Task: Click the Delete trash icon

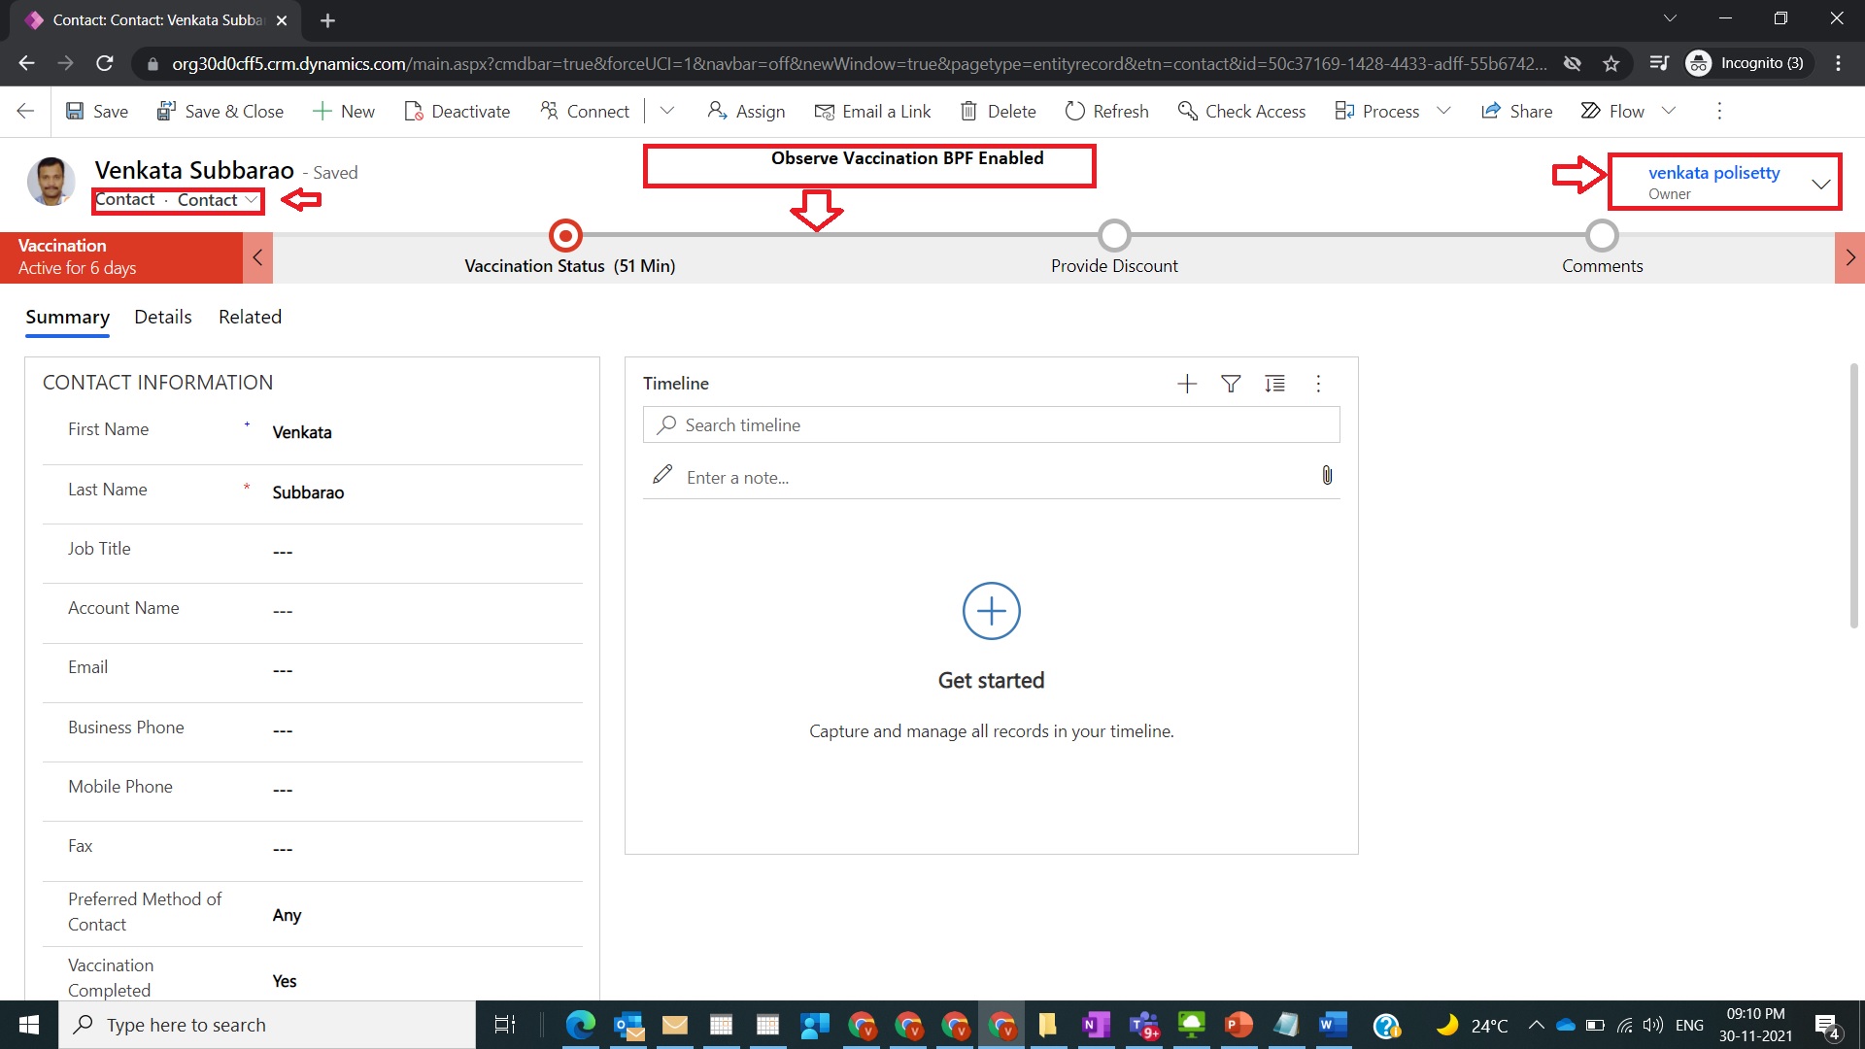Action: pyautogui.click(x=968, y=111)
